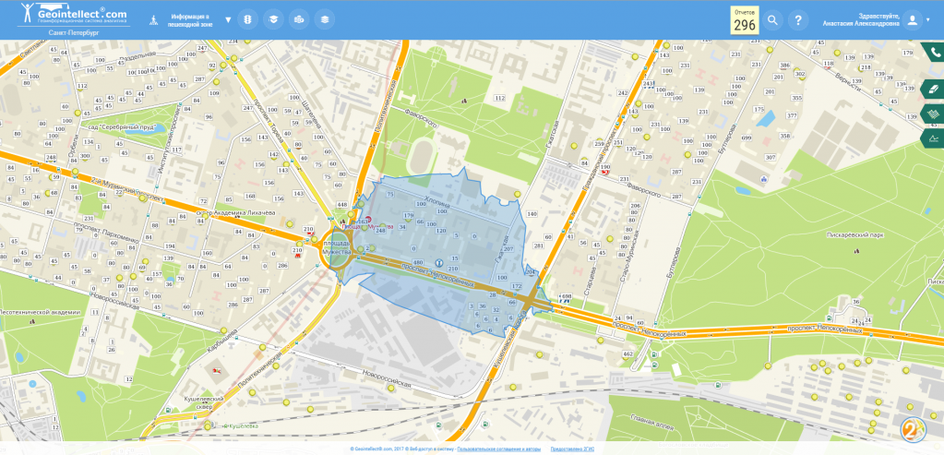Viewport: 944px width, 455px height.
Task: Open the Отчетов 296 reports counter
Action: [x=745, y=20]
